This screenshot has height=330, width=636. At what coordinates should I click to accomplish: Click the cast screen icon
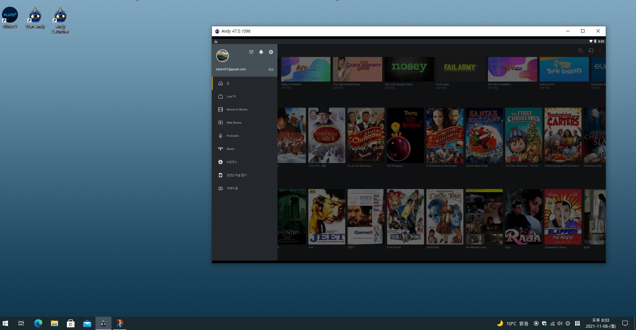click(591, 51)
